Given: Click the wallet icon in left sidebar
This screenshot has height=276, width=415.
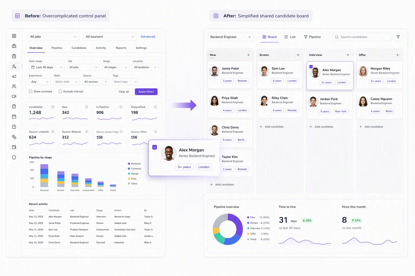Looking at the screenshot, I should 14,147.
